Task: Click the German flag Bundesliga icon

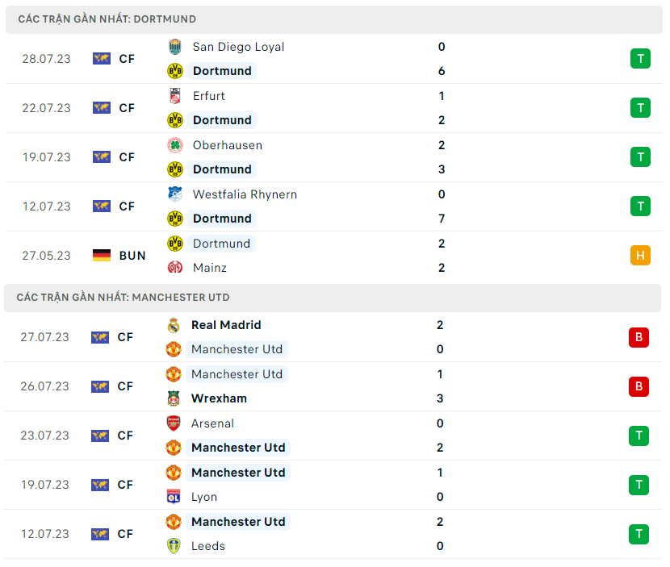Action: (102, 256)
